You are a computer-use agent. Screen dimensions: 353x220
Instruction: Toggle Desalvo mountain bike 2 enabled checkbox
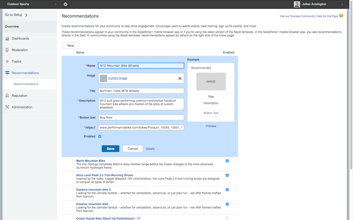[x=227, y=190]
